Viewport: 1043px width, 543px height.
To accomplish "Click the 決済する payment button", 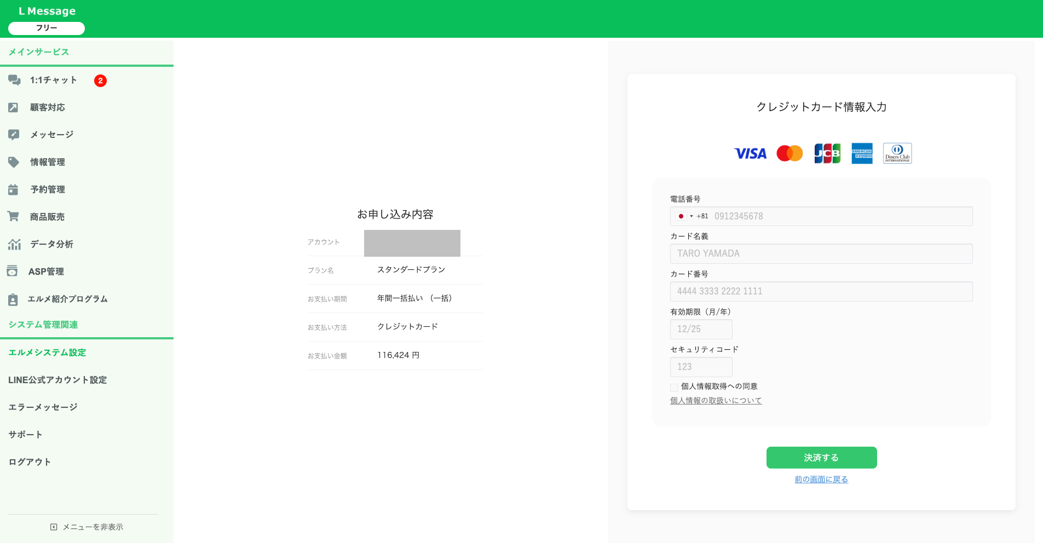I will 821,458.
